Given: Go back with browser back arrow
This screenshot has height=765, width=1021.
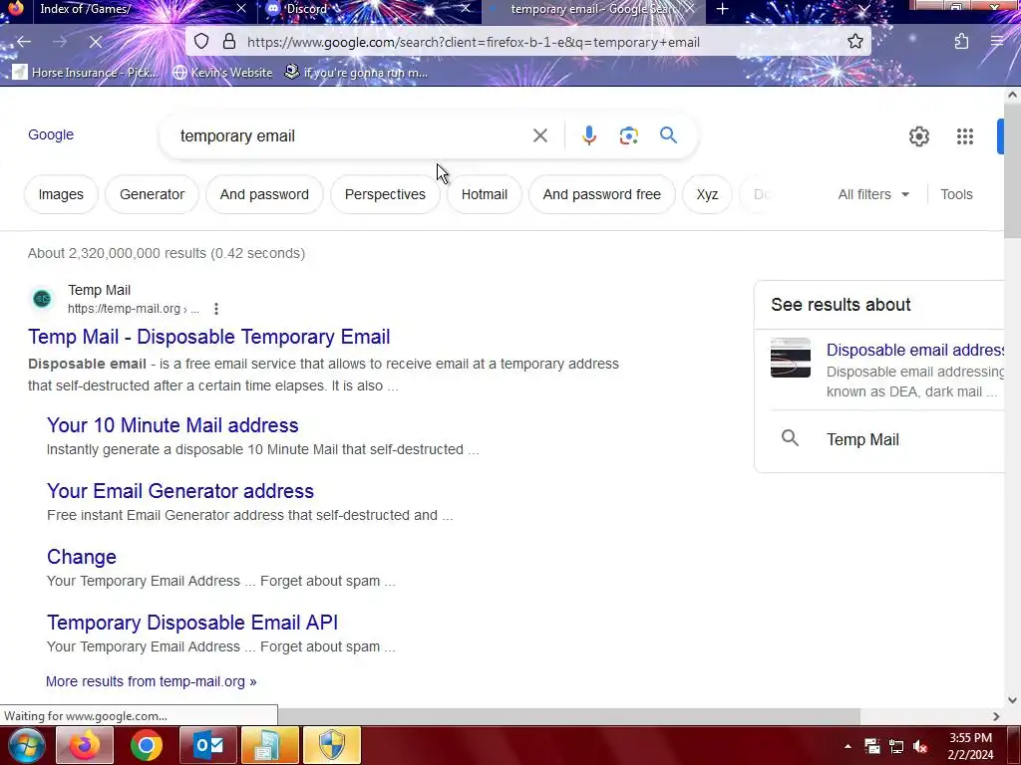Looking at the screenshot, I should [24, 42].
